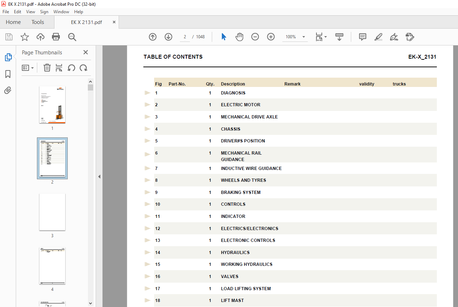Click WHEELS AND TYRES entry
The width and height of the screenshot is (458, 307).
243,180
